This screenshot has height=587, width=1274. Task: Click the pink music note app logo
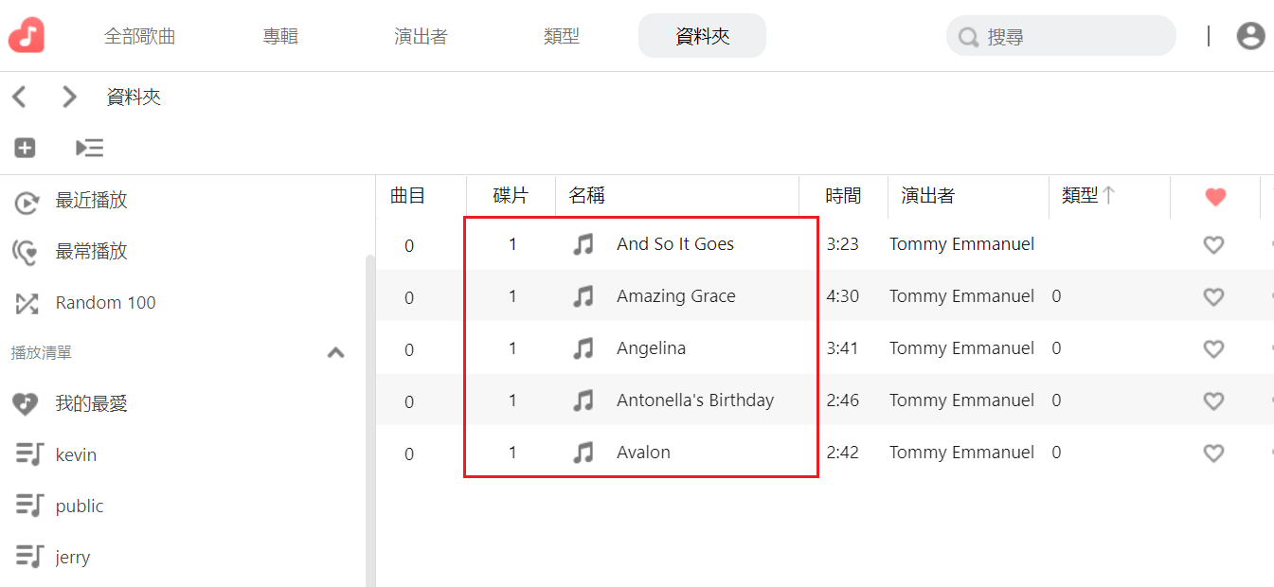[x=27, y=36]
